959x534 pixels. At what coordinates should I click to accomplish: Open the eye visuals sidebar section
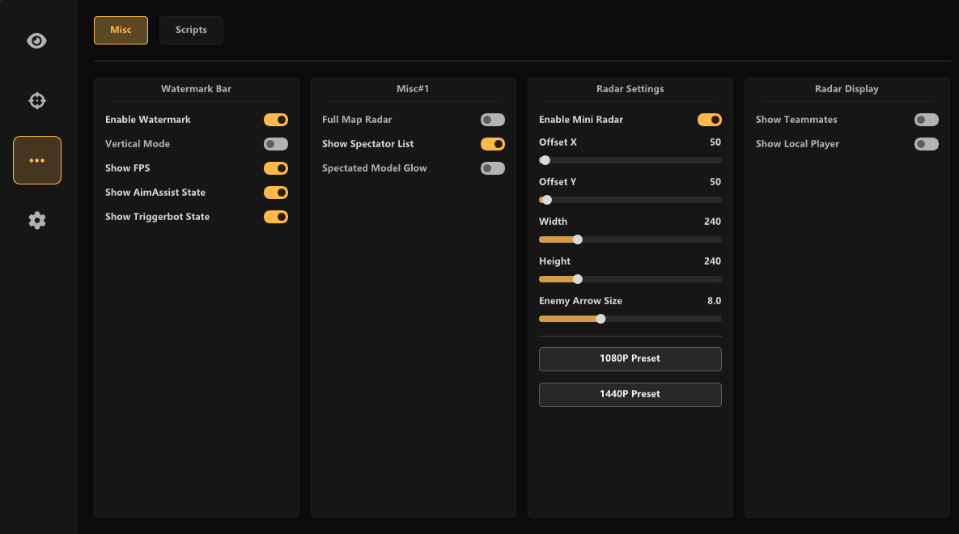[36, 40]
